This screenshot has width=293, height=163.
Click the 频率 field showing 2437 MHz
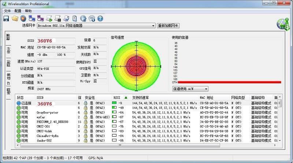pos(56,89)
